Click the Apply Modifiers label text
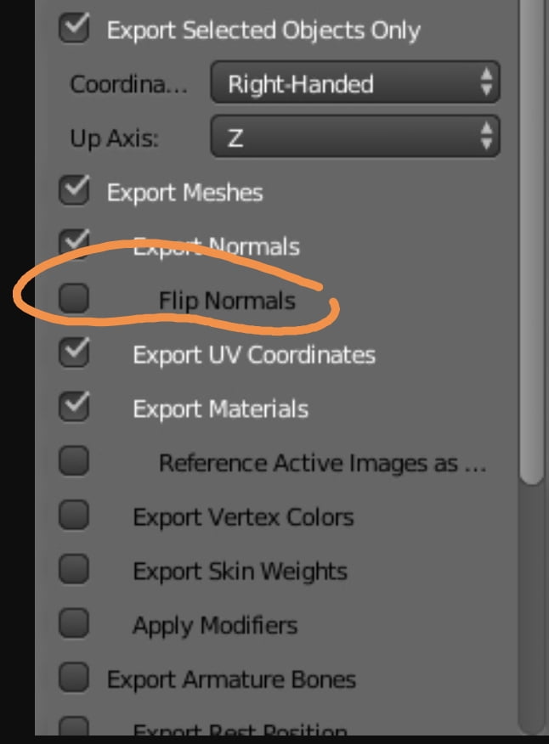 [x=215, y=626]
